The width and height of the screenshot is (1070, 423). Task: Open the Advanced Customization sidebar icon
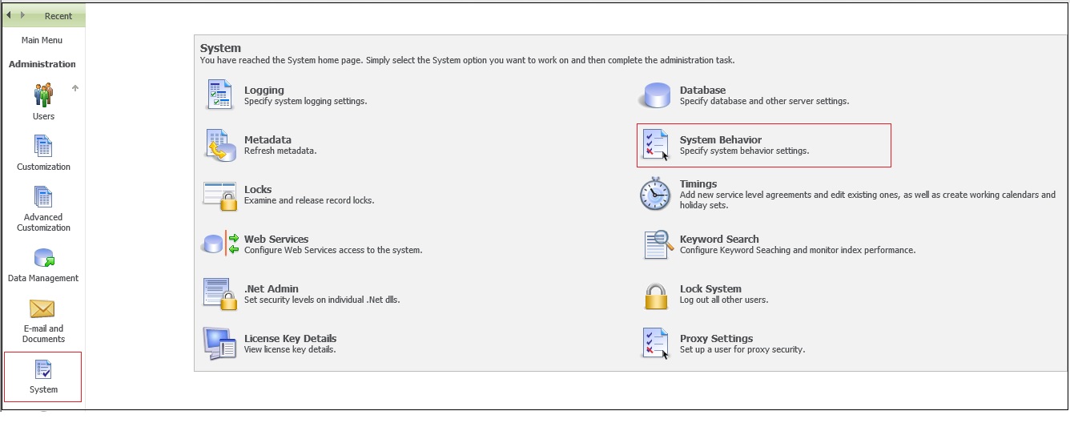pos(43,196)
